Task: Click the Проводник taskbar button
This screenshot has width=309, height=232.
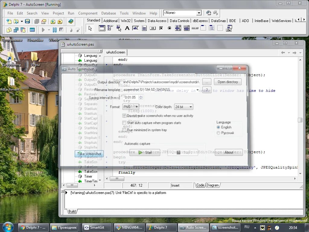Action: point(64,227)
